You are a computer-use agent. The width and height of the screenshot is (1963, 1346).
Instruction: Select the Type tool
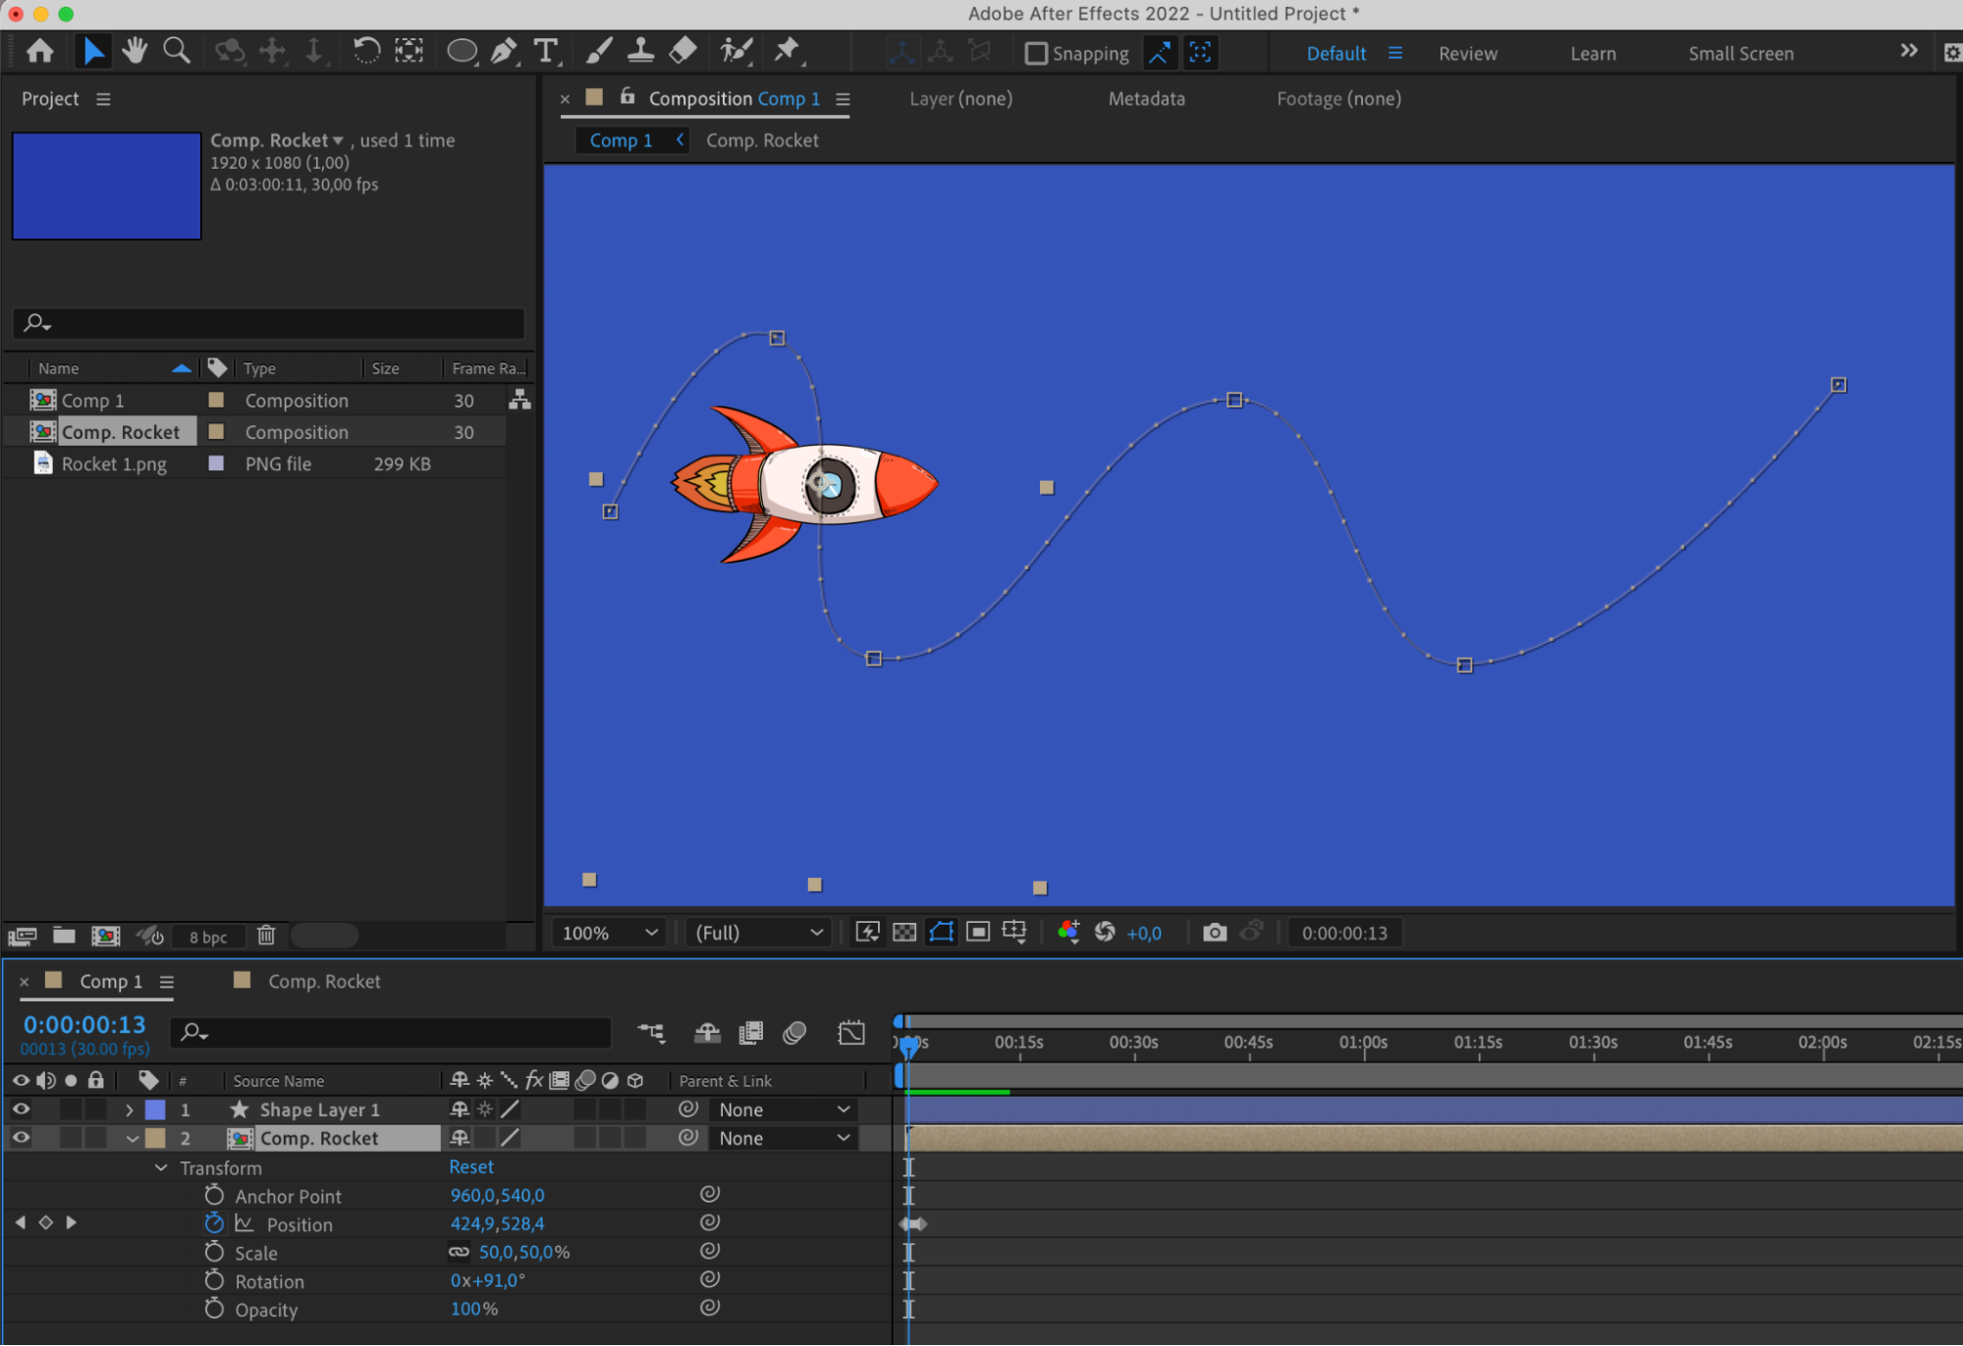point(545,51)
